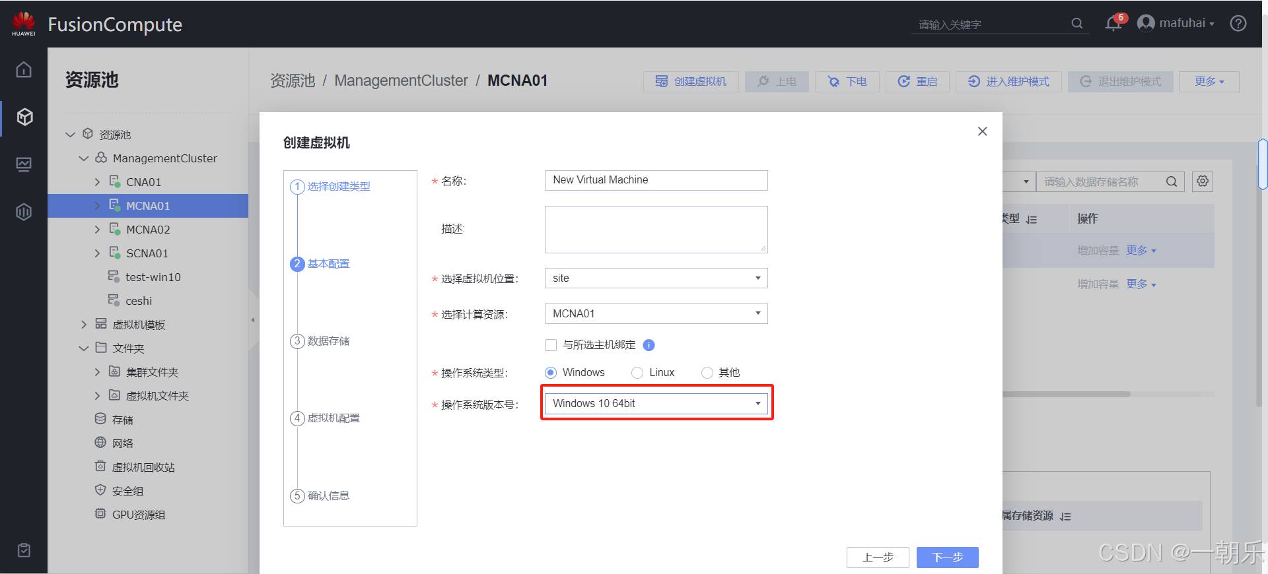Image resolution: width=1268 pixels, height=574 pixels.
Task: Go to wizard step 3 数据存储
Action: pos(320,341)
